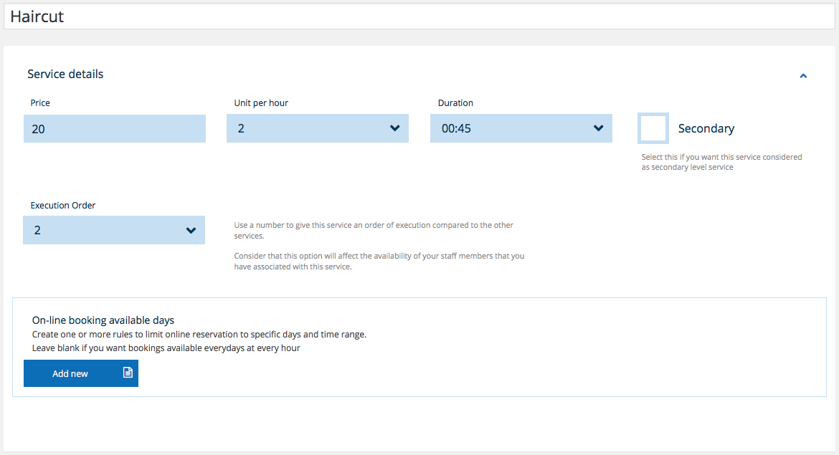Click the collapse caret icon in Service details
The height and width of the screenshot is (455, 839).
(803, 75)
